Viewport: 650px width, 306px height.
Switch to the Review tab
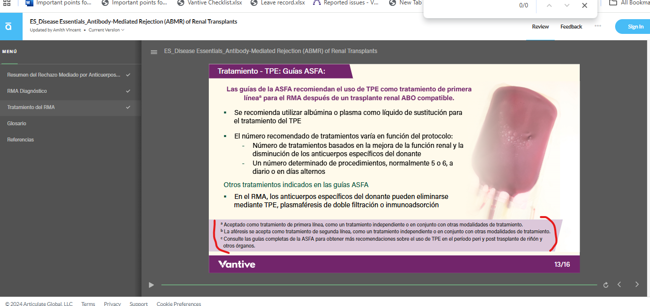pyautogui.click(x=540, y=27)
